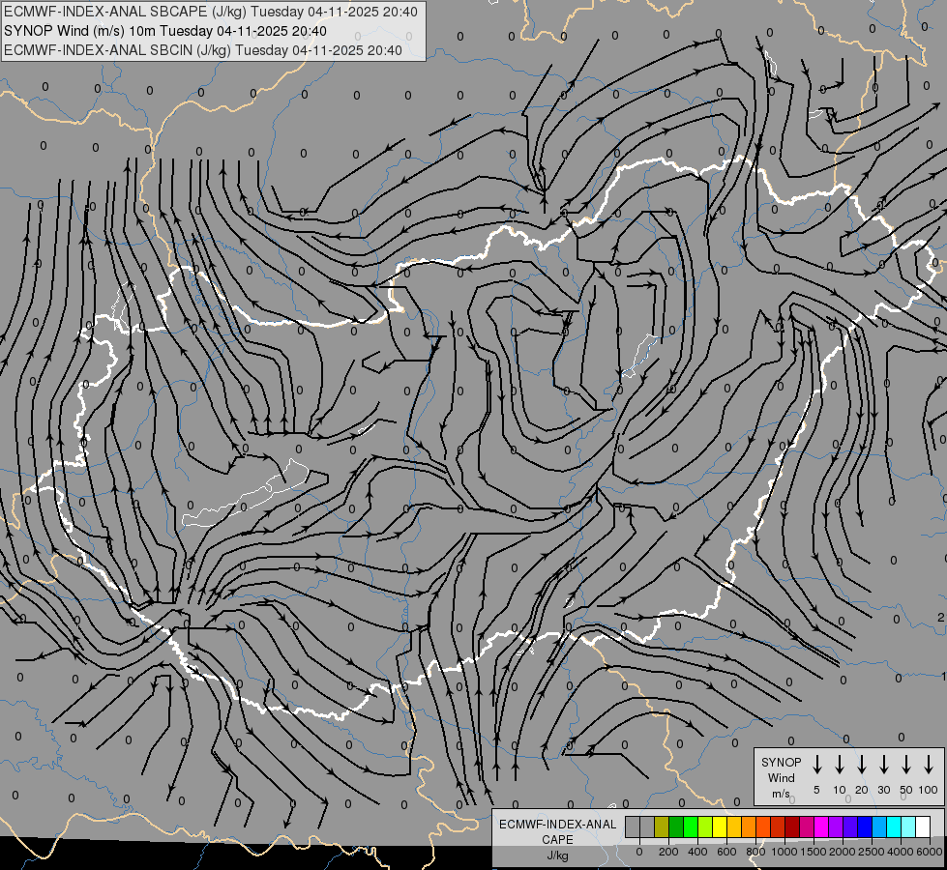The image size is (947, 870).
Task: Click the '600' tick label on the CAPE scale
Action: coord(726,852)
